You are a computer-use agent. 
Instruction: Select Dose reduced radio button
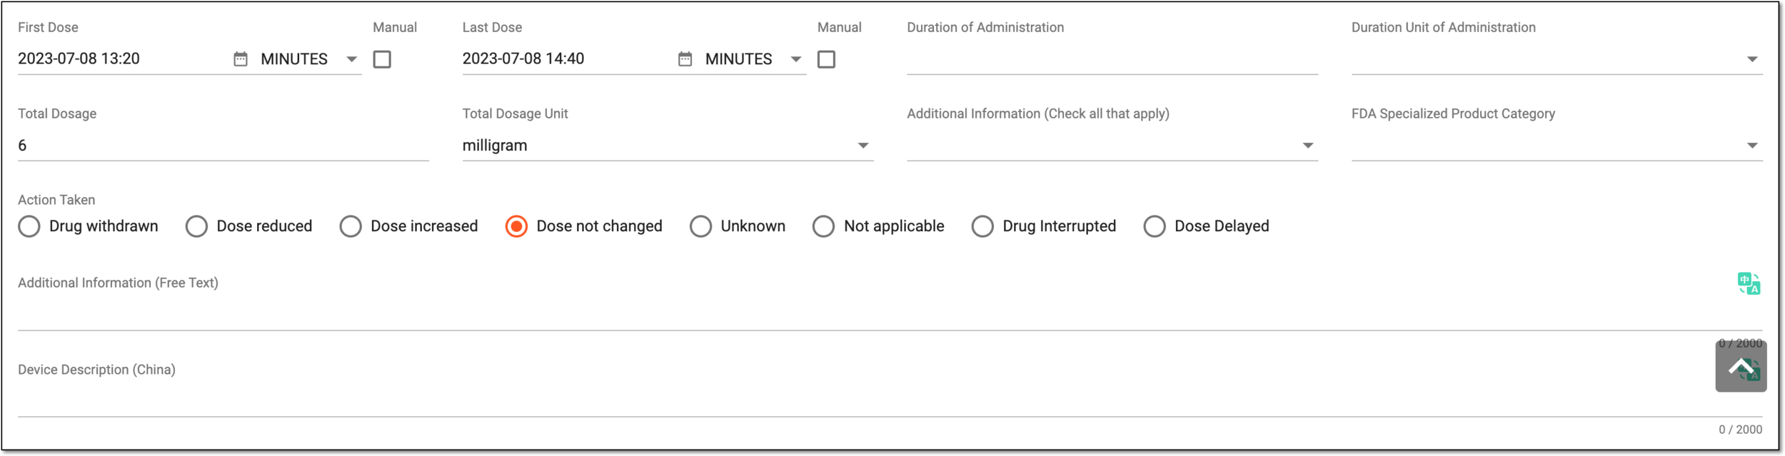196,226
